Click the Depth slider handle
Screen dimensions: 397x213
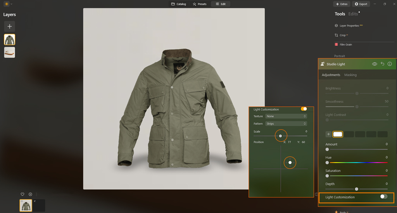tap(357, 189)
